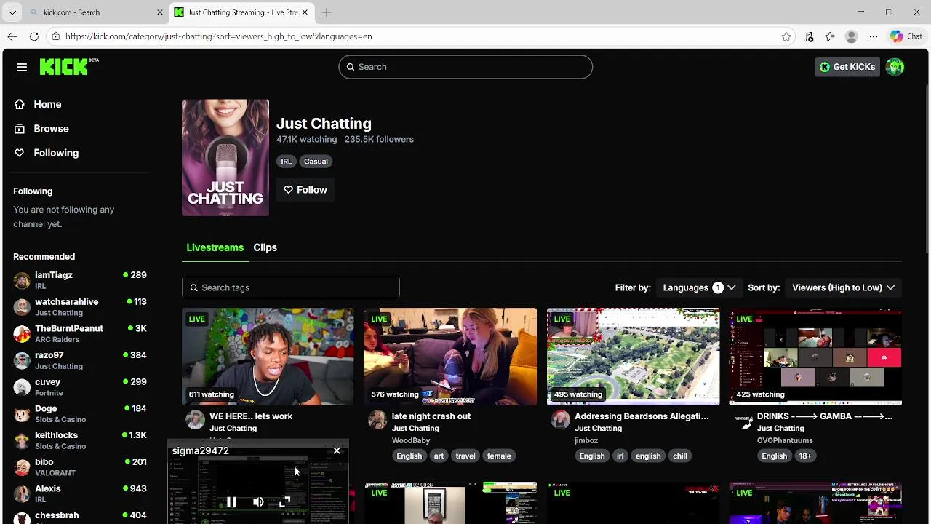Open recommended channel Doge
Screen dimensions: 931x524
click(x=80, y=413)
